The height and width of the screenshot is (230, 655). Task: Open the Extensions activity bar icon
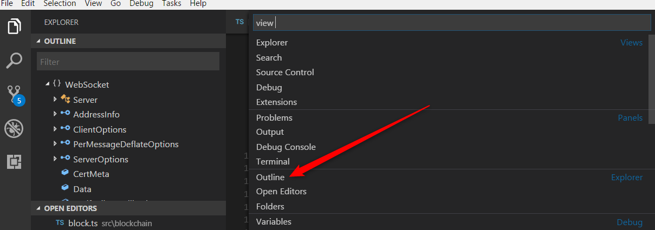click(14, 161)
